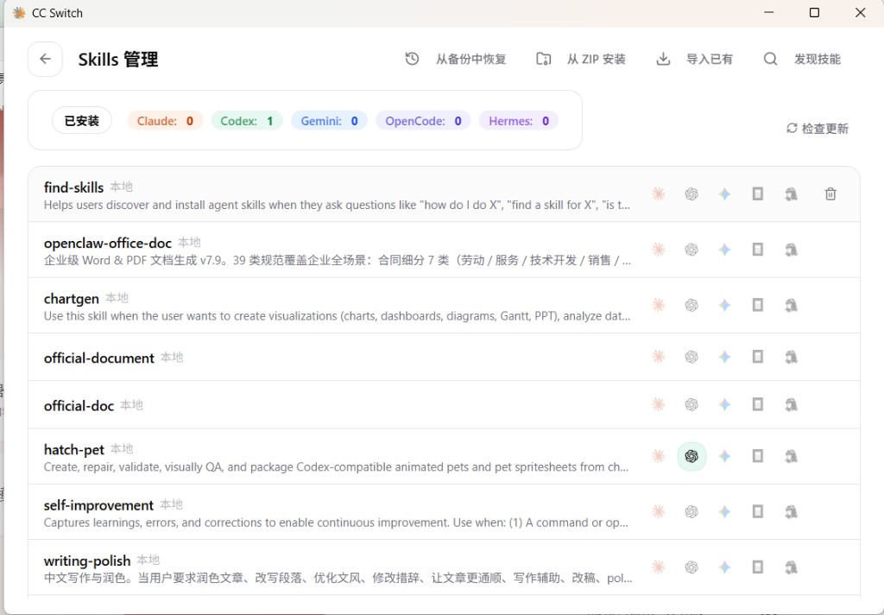Image resolution: width=884 pixels, height=615 pixels.
Task: Click the discover skills magnifier icon
Action: point(770,59)
